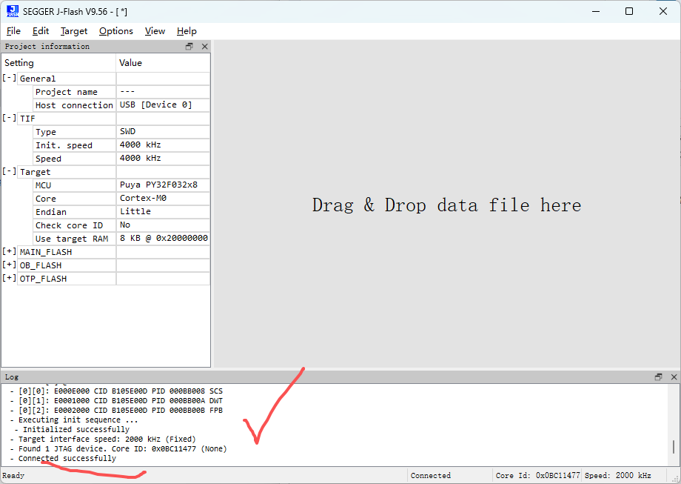The height and width of the screenshot is (484, 681).
Task: Expand the MAIN_FLASH group
Action: [9, 252]
